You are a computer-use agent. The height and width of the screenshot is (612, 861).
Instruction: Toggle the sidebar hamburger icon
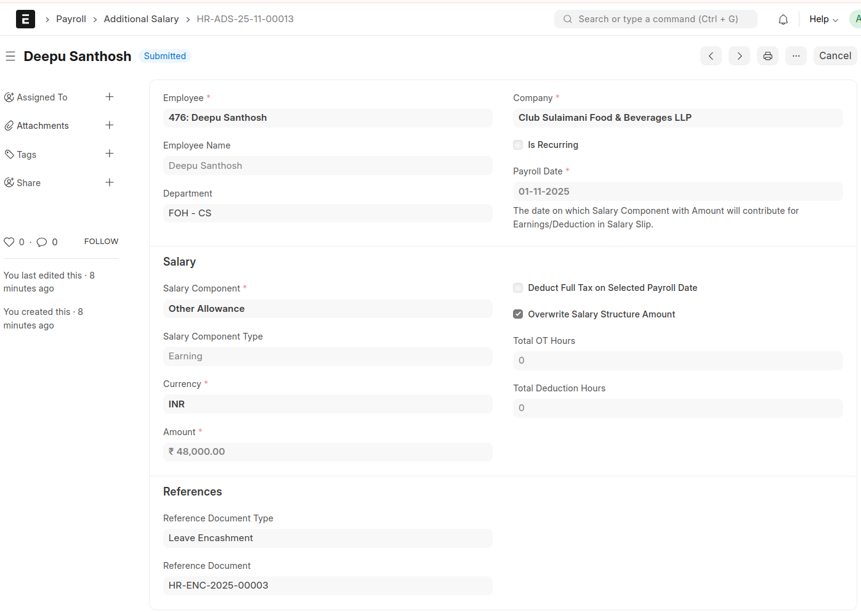10,56
